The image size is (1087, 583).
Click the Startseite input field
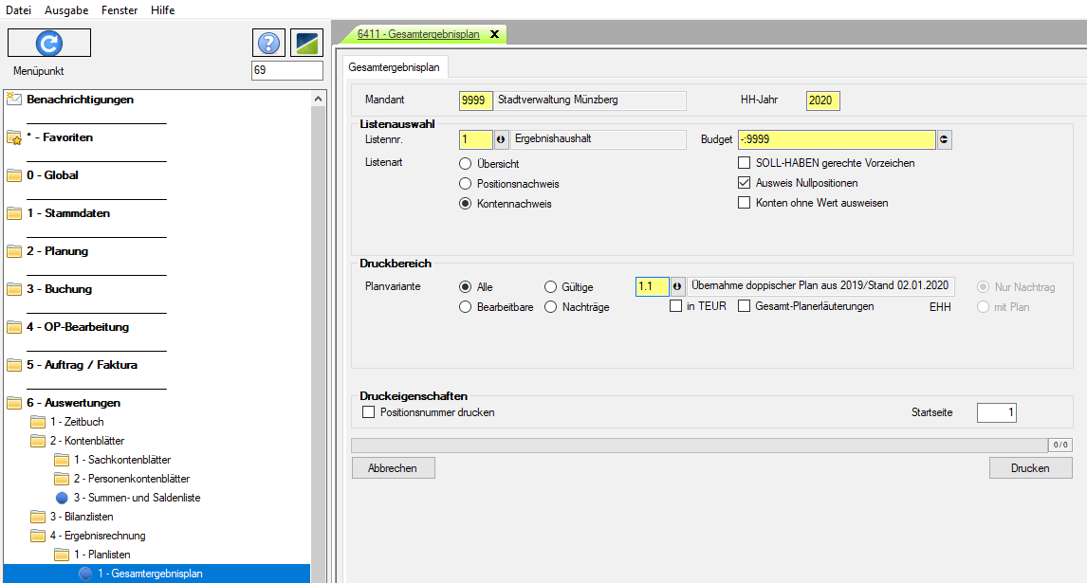coord(996,412)
